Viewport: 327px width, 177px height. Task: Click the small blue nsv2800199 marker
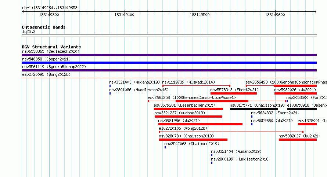pos(212,163)
